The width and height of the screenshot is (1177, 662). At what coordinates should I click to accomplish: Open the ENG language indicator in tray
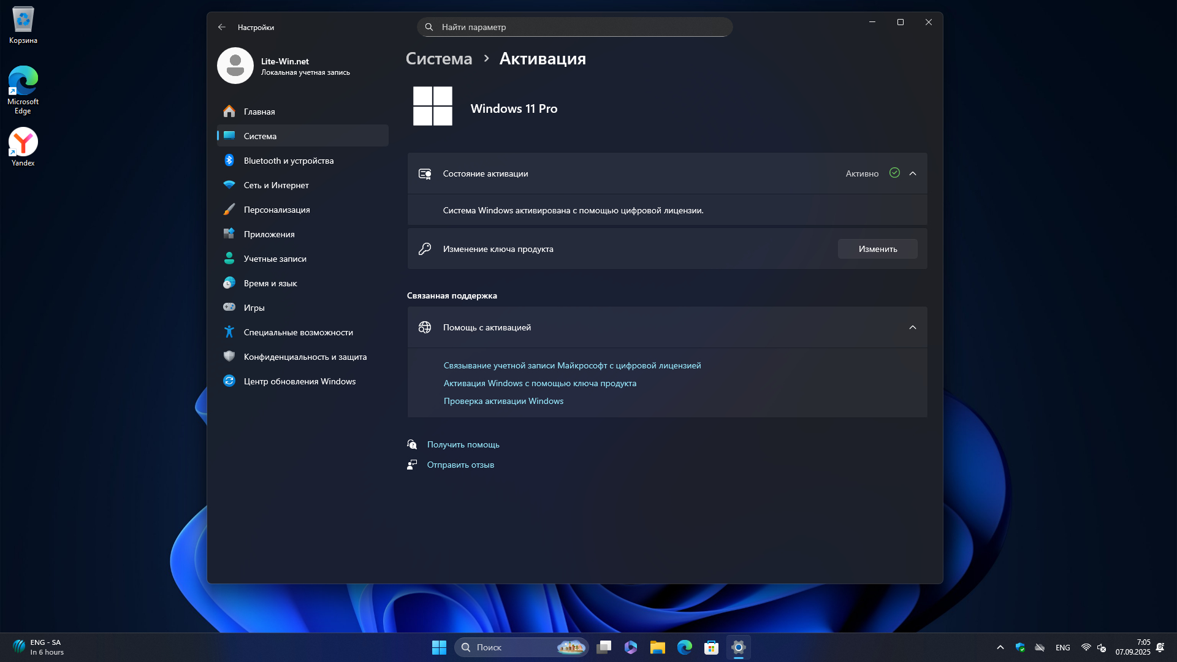click(x=1063, y=647)
